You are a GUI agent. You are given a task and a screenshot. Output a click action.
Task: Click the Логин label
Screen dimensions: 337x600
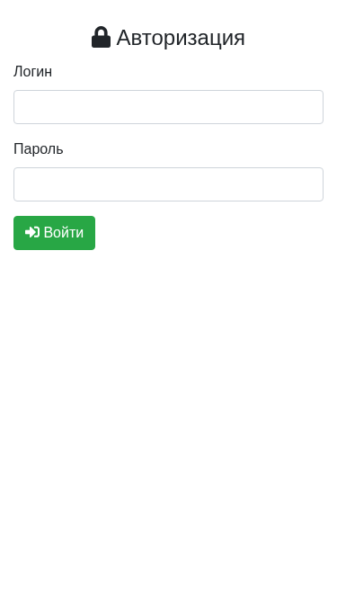[x=33, y=72]
